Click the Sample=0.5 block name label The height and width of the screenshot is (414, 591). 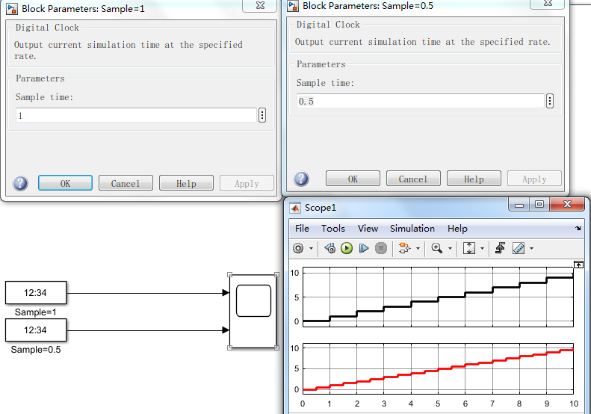pos(36,350)
